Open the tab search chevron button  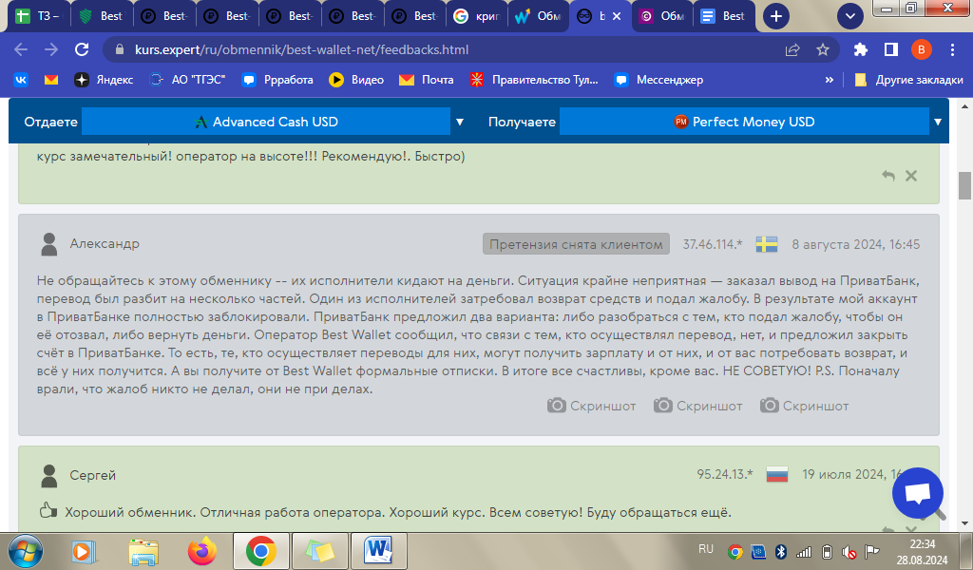(x=850, y=16)
